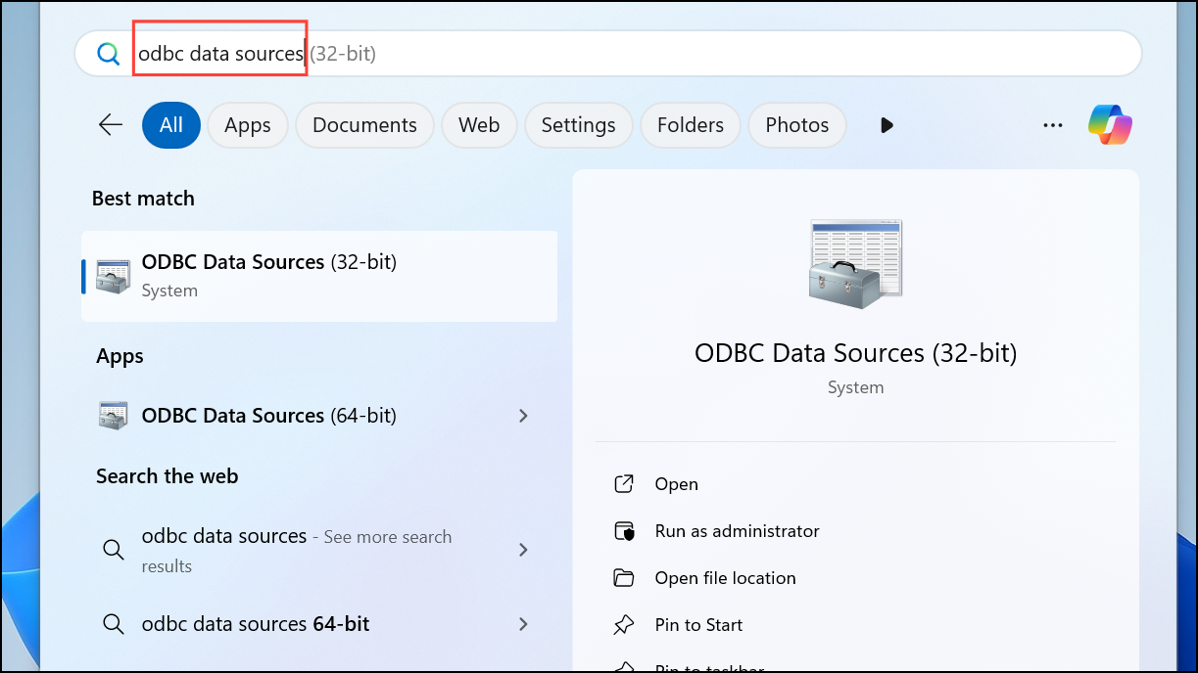1198x673 pixels.
Task: Switch to the Apps filter tab
Action: tap(247, 124)
